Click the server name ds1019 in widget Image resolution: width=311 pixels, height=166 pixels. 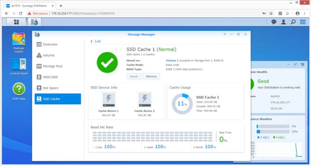(x=275, y=97)
